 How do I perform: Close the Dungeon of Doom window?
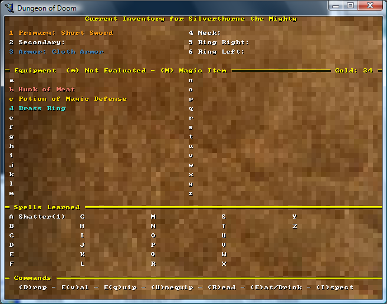(x=372, y=6)
